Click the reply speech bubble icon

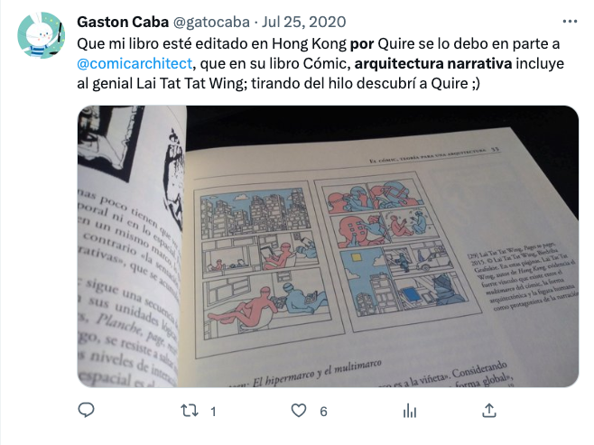86,410
